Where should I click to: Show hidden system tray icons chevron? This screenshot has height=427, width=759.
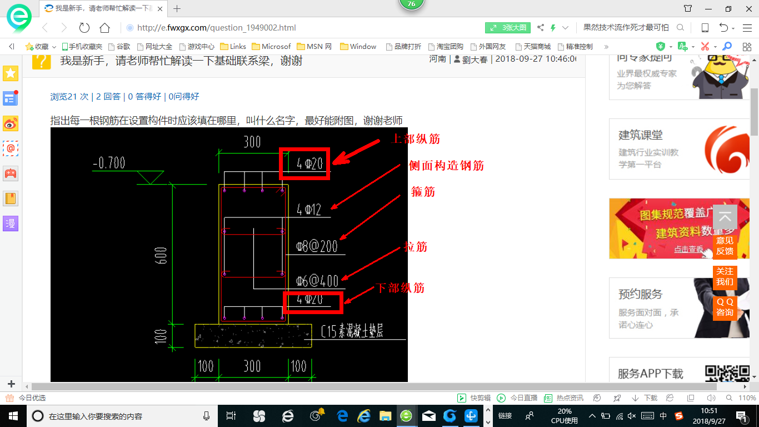coord(592,416)
